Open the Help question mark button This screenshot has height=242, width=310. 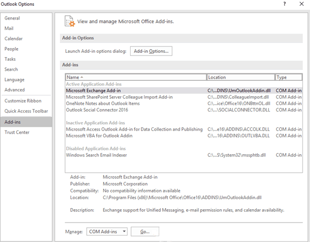point(284,4)
